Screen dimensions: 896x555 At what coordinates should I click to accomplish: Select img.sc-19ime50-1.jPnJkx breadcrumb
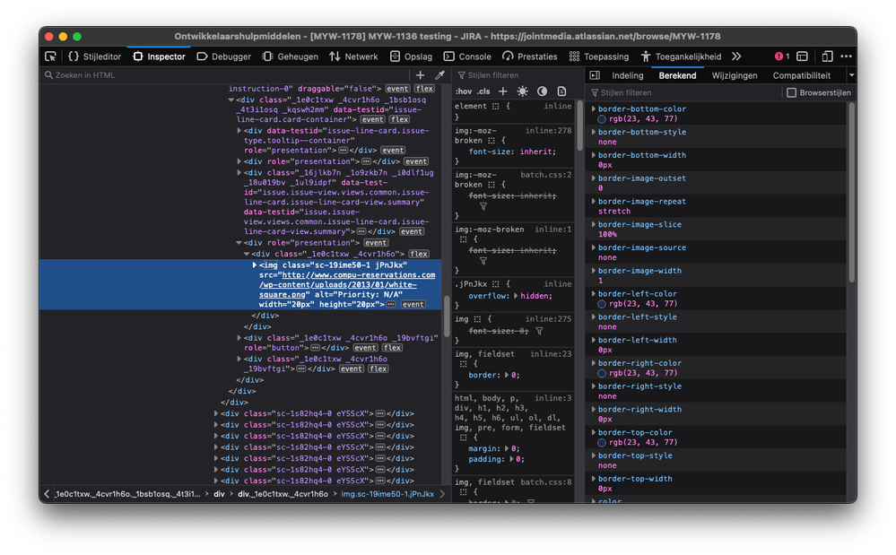(387, 494)
